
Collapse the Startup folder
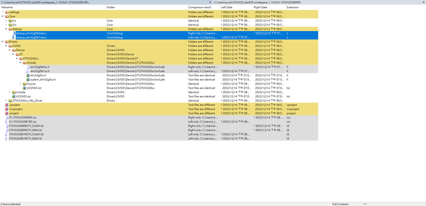[x=6, y=29]
